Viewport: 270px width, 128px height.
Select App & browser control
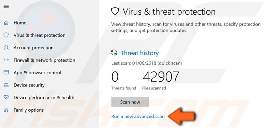click(37, 73)
